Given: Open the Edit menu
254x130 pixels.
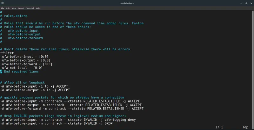Looking at the screenshot, I should pos(8,8).
